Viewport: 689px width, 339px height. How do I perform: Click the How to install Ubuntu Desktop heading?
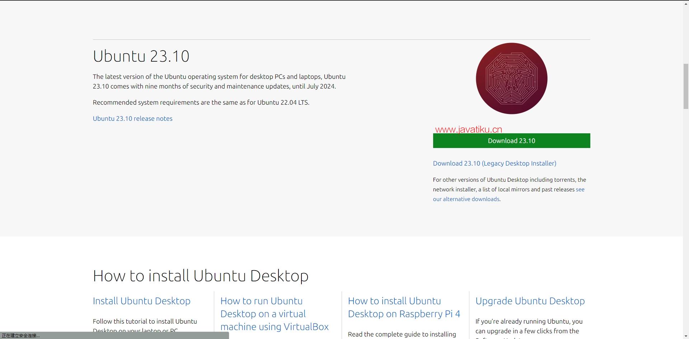[x=201, y=276]
